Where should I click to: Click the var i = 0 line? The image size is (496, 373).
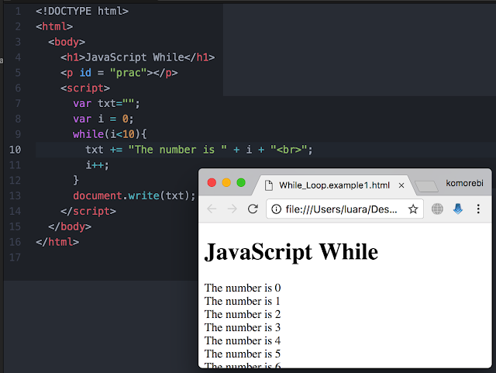pyautogui.click(x=103, y=119)
